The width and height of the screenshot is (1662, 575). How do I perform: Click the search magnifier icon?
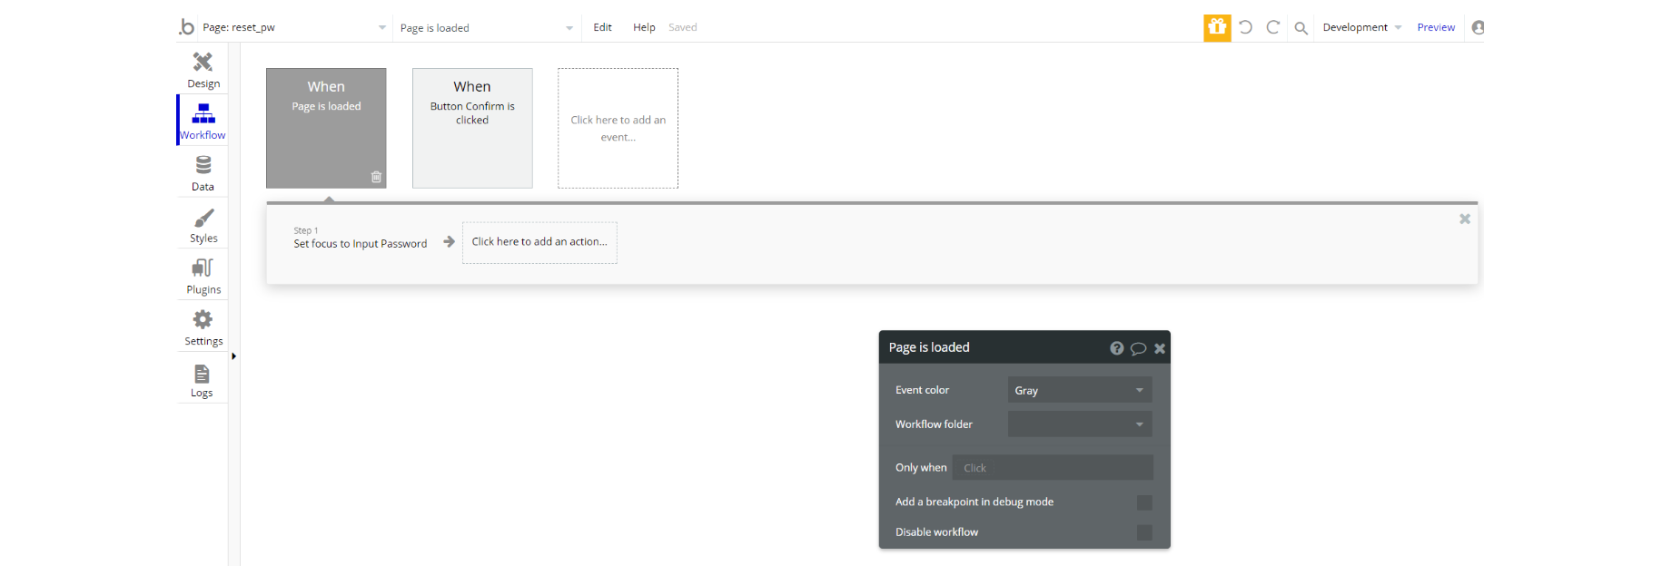1301,28
